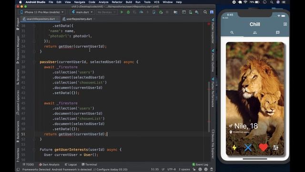Screen dimensions: 305x172
Task: Open the VCS menu
Action: tap(156, 2)
